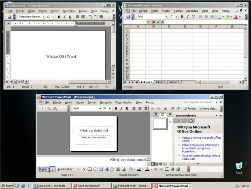This screenshot has height=189, width=251.
Task: Toggle align right in PowerPoint toolbar
Action: (x=145, y=109)
